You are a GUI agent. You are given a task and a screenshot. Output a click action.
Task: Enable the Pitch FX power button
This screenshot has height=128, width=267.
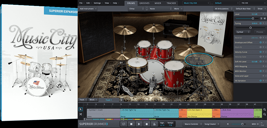pyautogui.click(x=261, y=47)
